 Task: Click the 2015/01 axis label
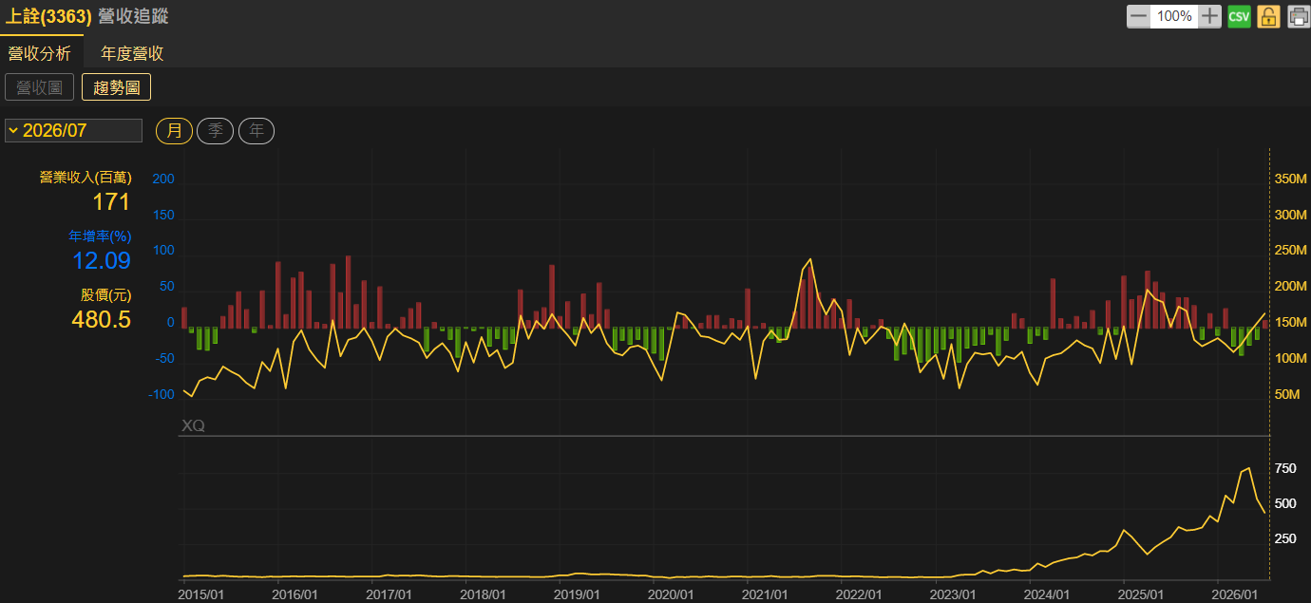click(201, 594)
